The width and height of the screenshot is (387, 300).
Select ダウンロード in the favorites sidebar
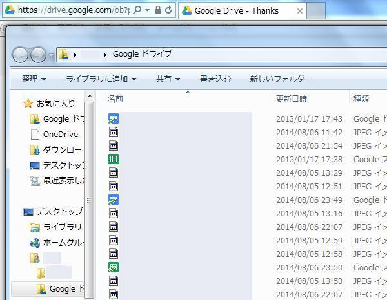coord(62,149)
